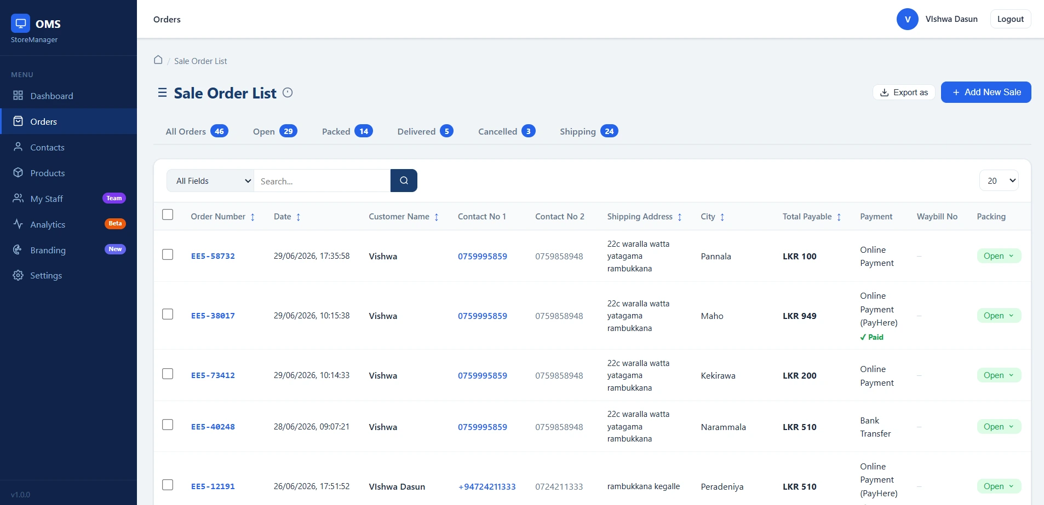Check the box for order EE5-40248
1044x505 pixels.
168,425
